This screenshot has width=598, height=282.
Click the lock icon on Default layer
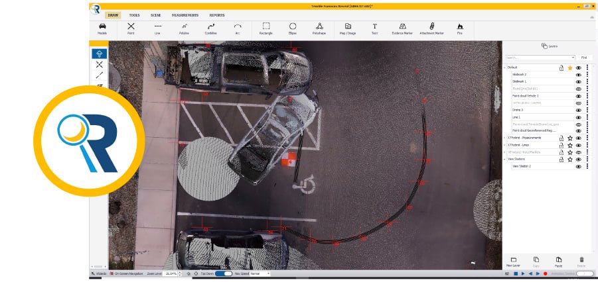tap(561, 68)
